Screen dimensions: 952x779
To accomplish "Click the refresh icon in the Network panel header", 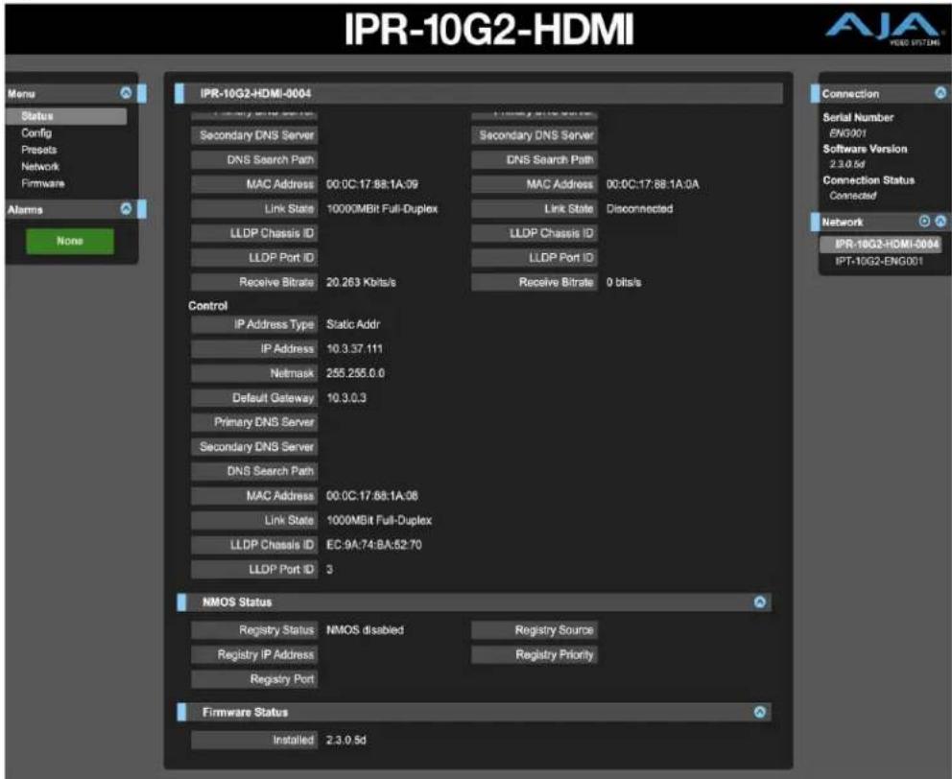I will click(925, 221).
